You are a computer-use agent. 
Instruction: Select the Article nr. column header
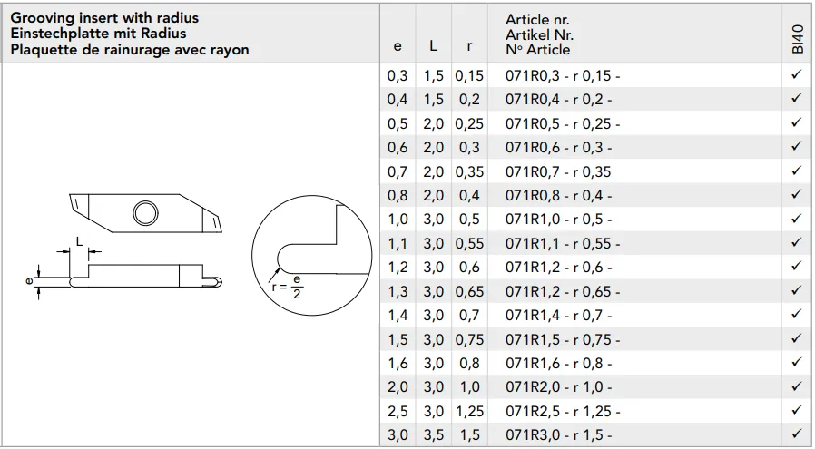point(539,34)
